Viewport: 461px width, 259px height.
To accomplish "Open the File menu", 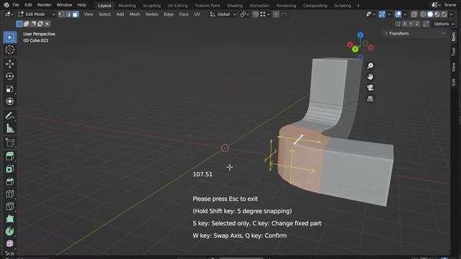I will [16, 5].
